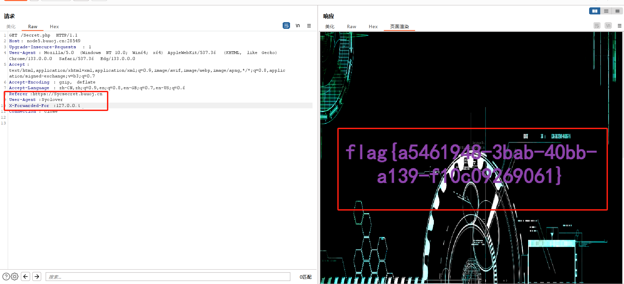
Task: Click the Accept-Encoding header line
Action: coord(52,82)
